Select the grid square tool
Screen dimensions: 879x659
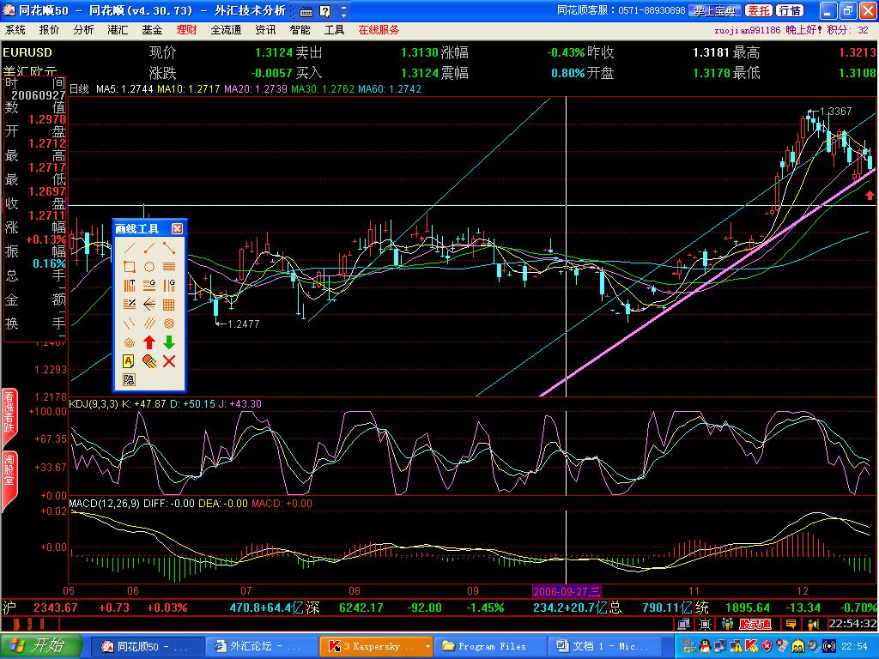[169, 305]
